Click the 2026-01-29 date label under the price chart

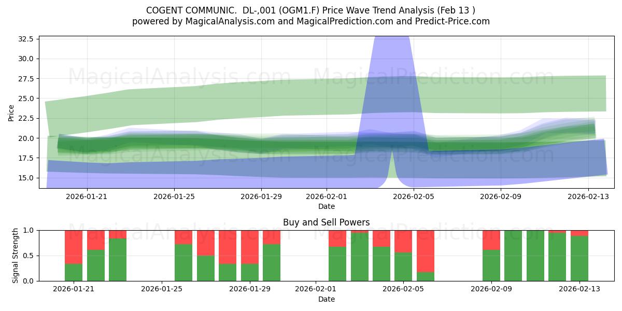(261, 196)
